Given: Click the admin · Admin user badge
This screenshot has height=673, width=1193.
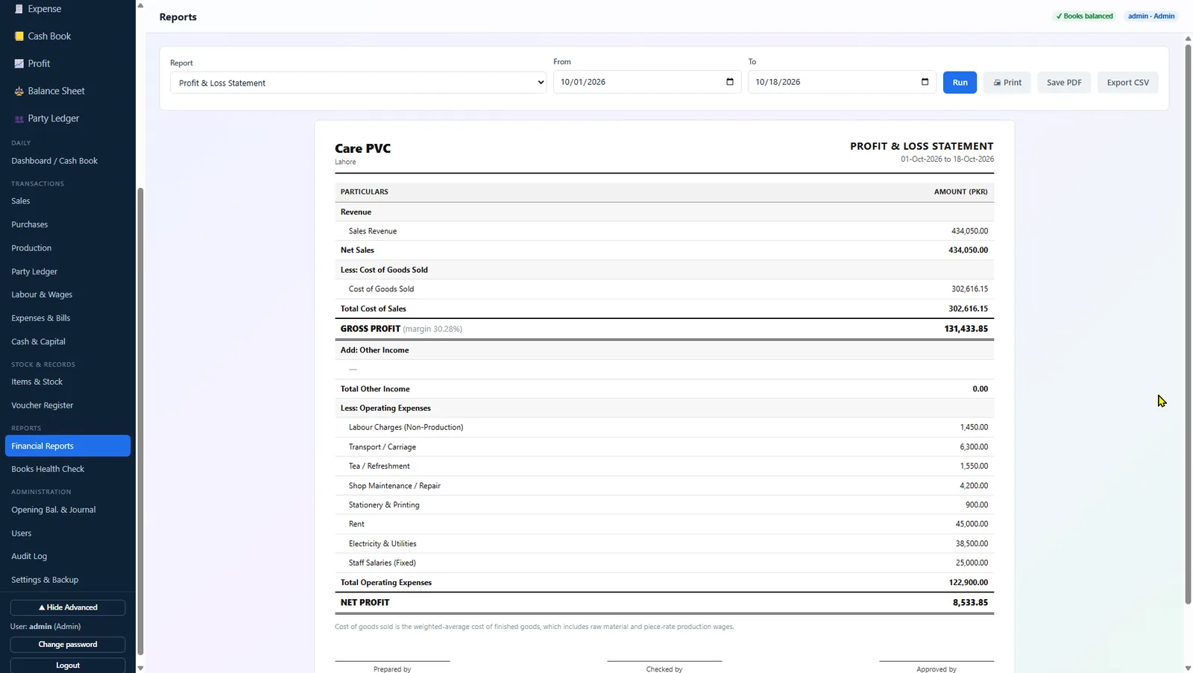Looking at the screenshot, I should [x=1150, y=16].
